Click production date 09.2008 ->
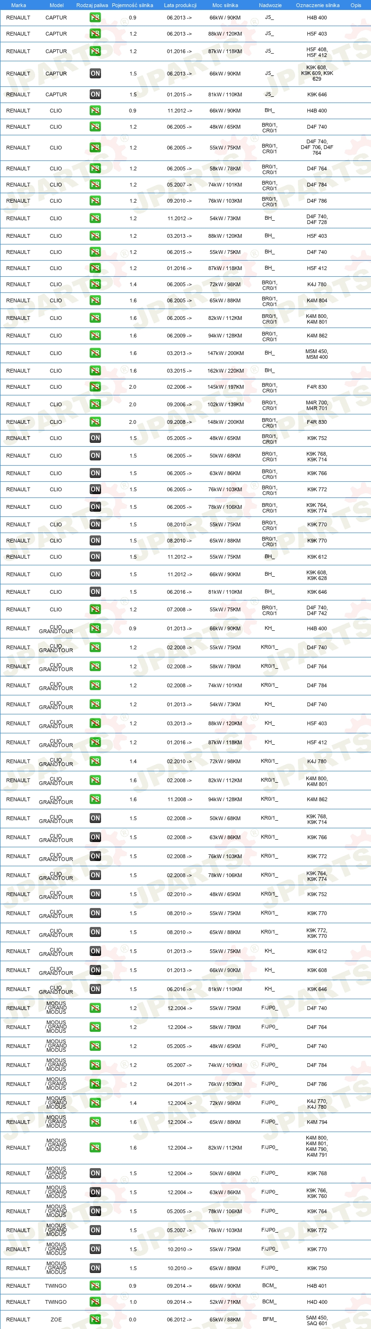The image size is (371, 1329). [179, 421]
